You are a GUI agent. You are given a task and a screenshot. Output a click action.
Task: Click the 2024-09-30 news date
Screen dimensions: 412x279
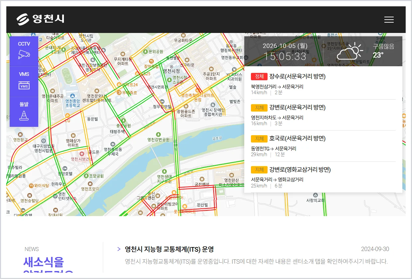click(x=375, y=249)
